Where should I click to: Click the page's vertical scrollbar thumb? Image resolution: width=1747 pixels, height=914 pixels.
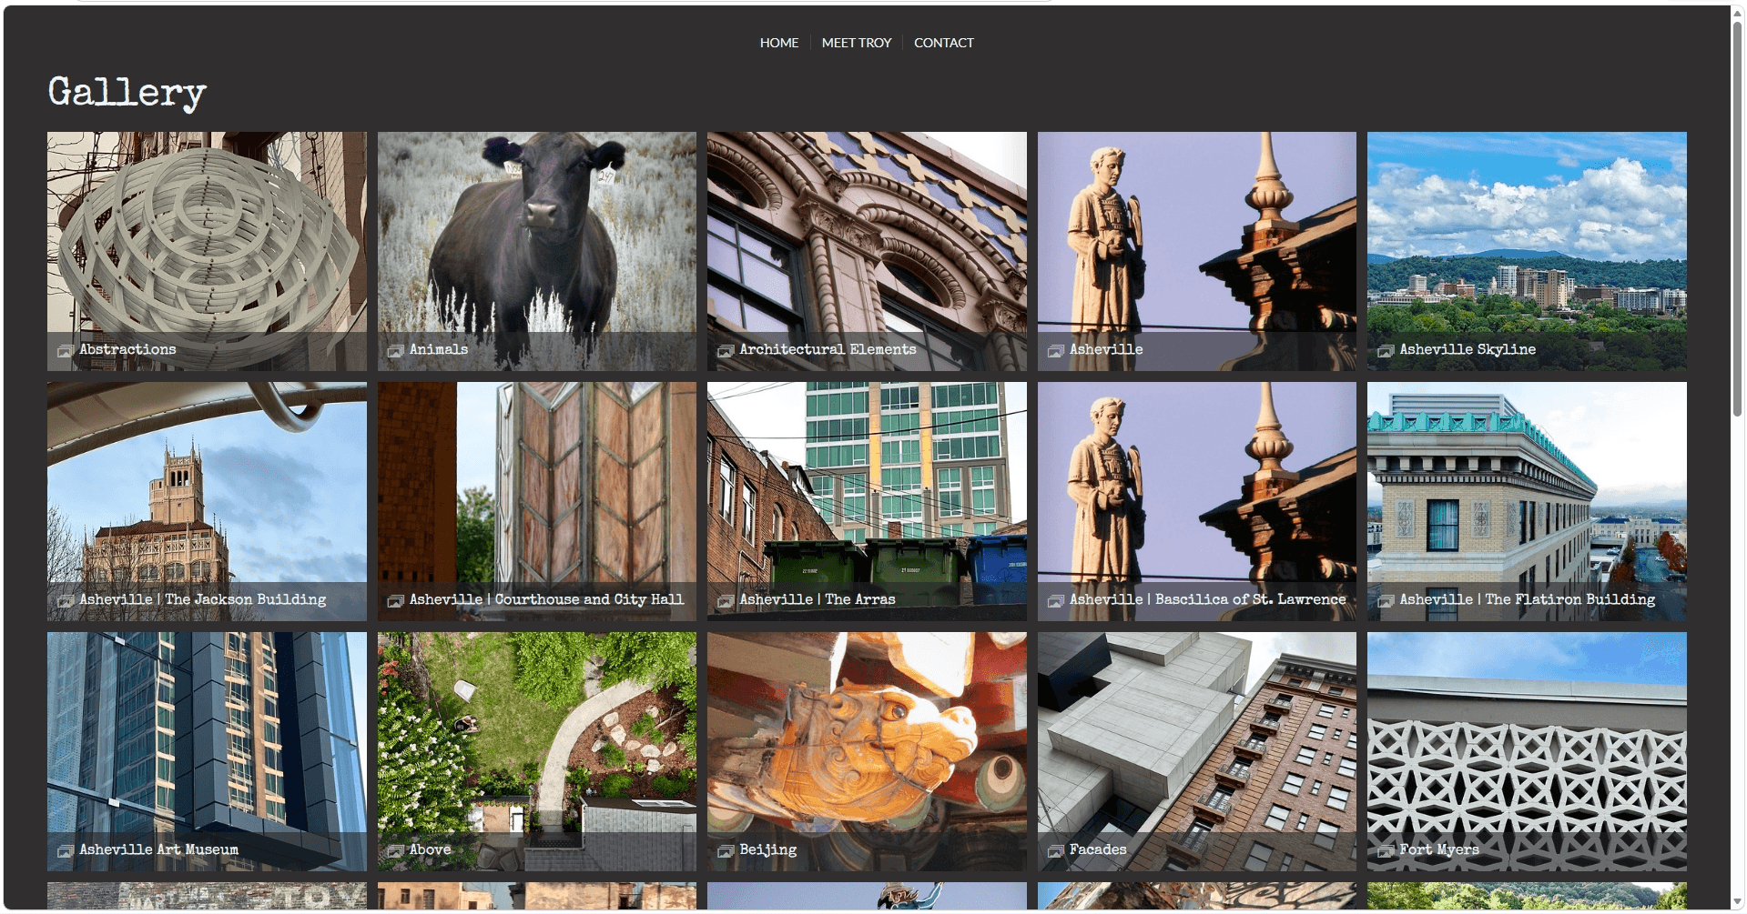tap(1738, 218)
